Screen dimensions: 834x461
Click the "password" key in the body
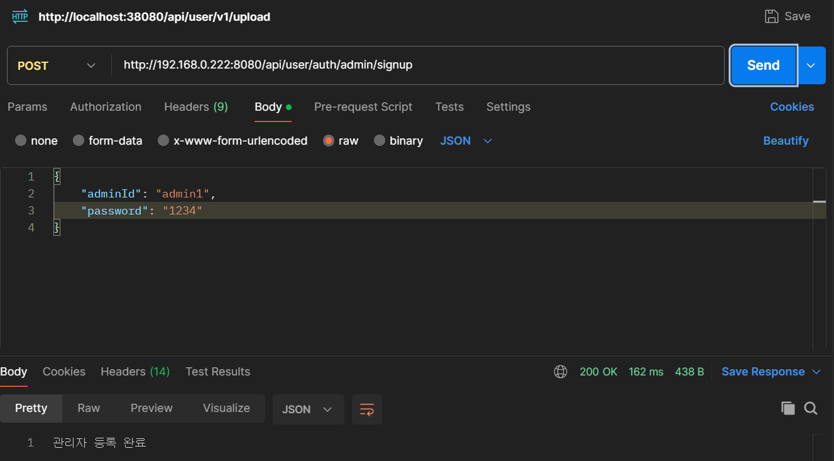[x=115, y=211]
